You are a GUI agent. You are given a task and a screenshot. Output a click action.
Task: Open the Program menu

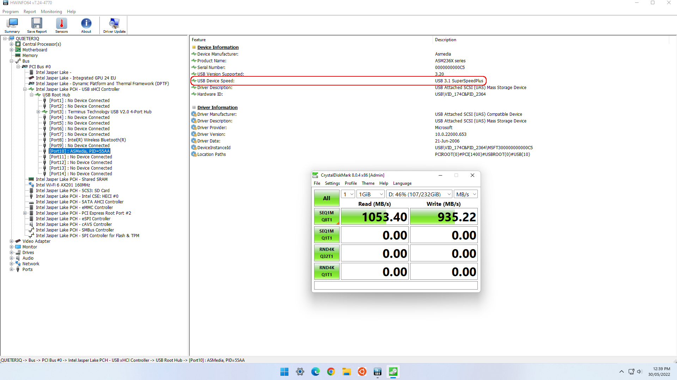pos(11,12)
